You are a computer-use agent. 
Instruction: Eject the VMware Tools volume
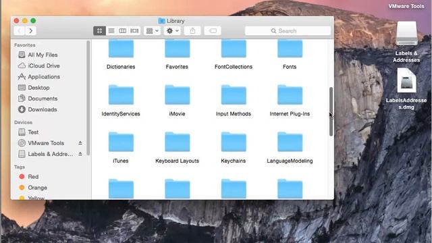point(80,143)
